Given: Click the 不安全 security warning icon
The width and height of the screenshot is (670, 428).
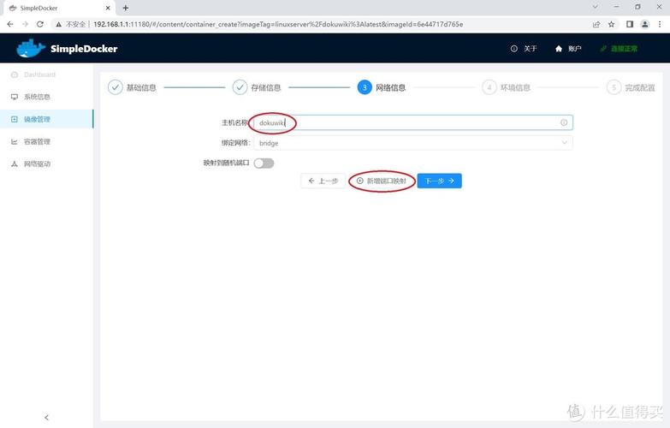Looking at the screenshot, I should pos(58,24).
